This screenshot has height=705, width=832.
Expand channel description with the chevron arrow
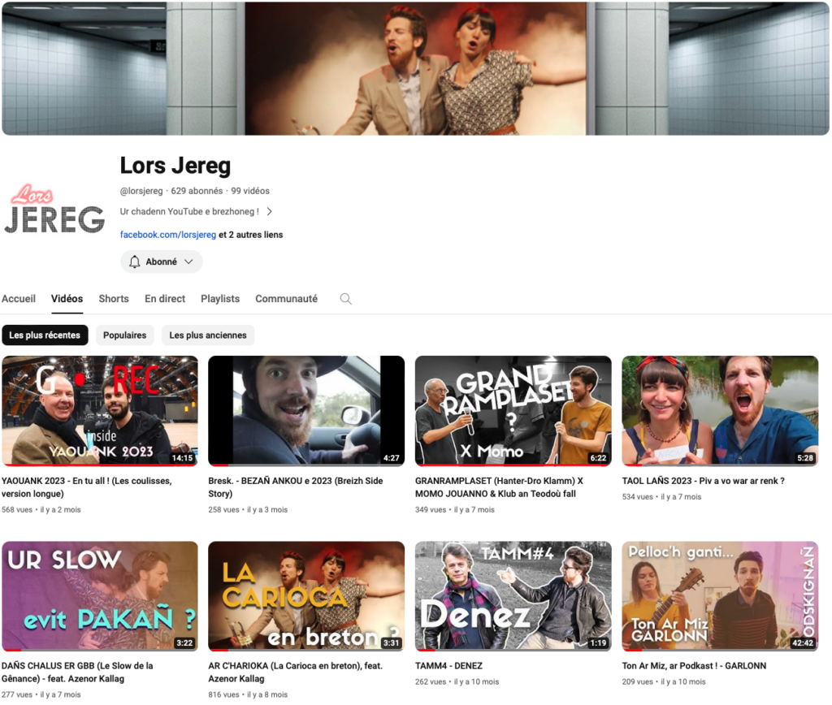pos(269,211)
